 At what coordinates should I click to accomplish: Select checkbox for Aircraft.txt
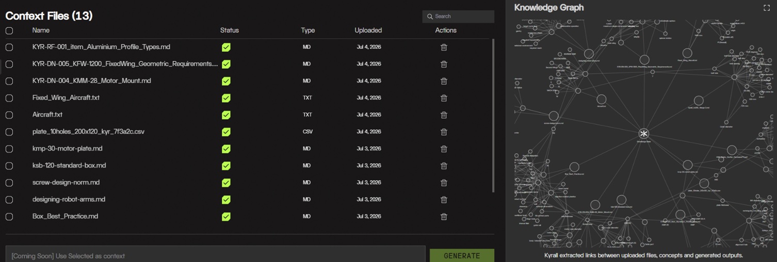pyautogui.click(x=9, y=115)
